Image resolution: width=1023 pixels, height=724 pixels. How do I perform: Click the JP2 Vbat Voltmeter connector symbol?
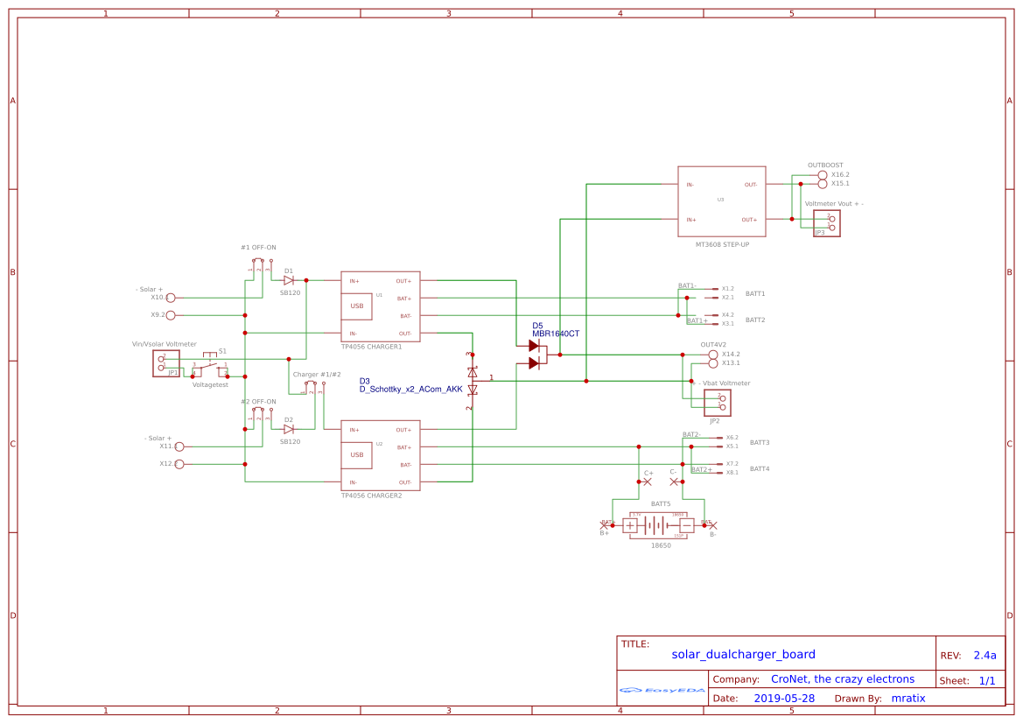tap(716, 402)
